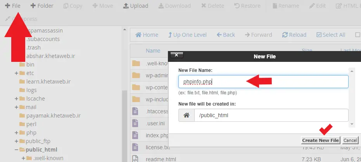Select public_html in the folder tree
The image size is (361, 162).
41,150
